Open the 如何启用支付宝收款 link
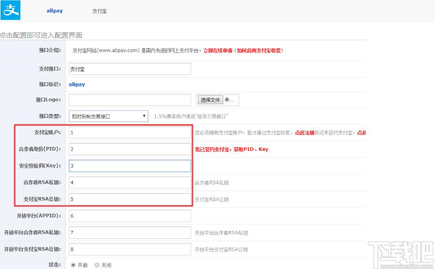The width and height of the screenshot is (435, 269). click(259, 51)
